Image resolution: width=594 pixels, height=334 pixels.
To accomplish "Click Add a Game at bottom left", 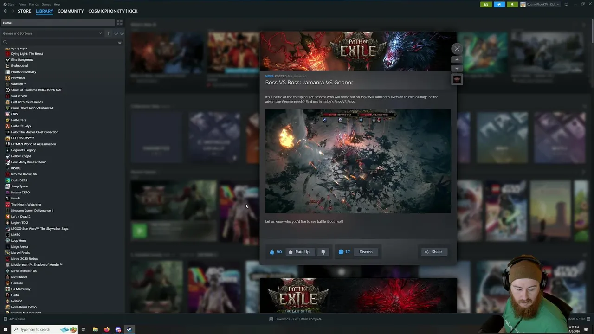I will 14,319.
